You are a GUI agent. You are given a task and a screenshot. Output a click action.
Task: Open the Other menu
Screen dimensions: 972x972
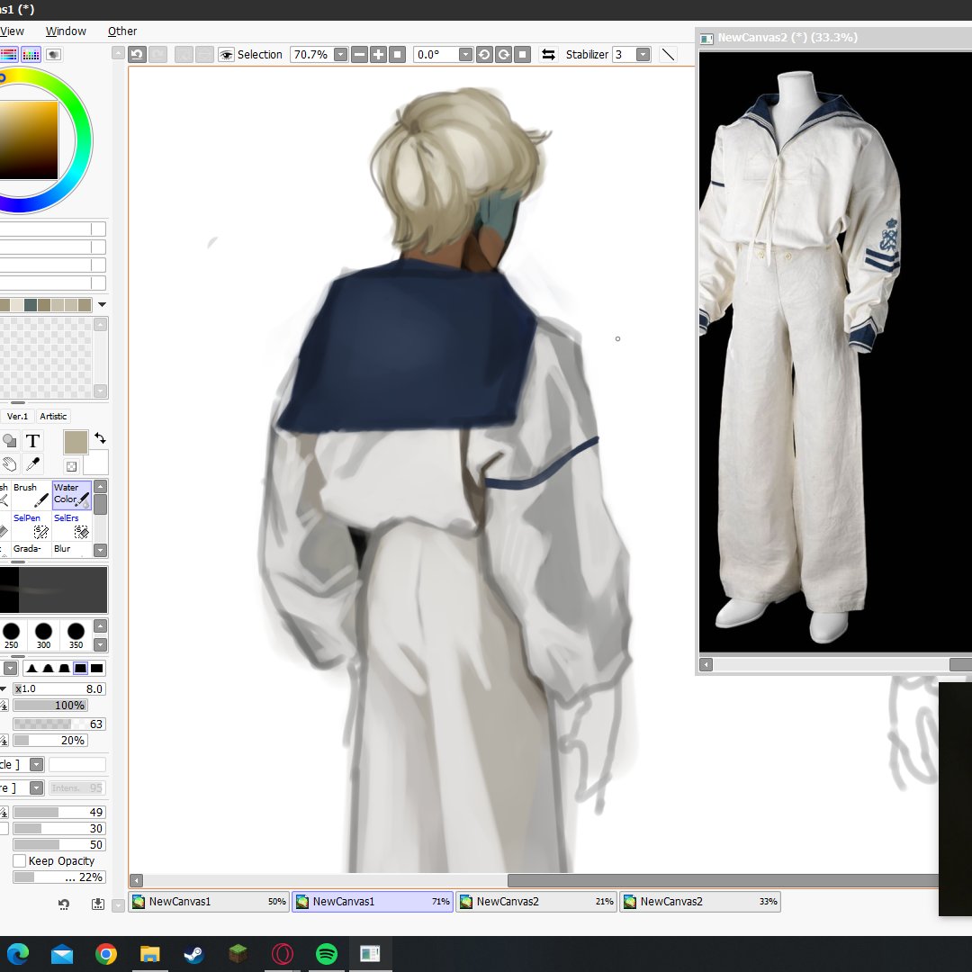tap(122, 31)
